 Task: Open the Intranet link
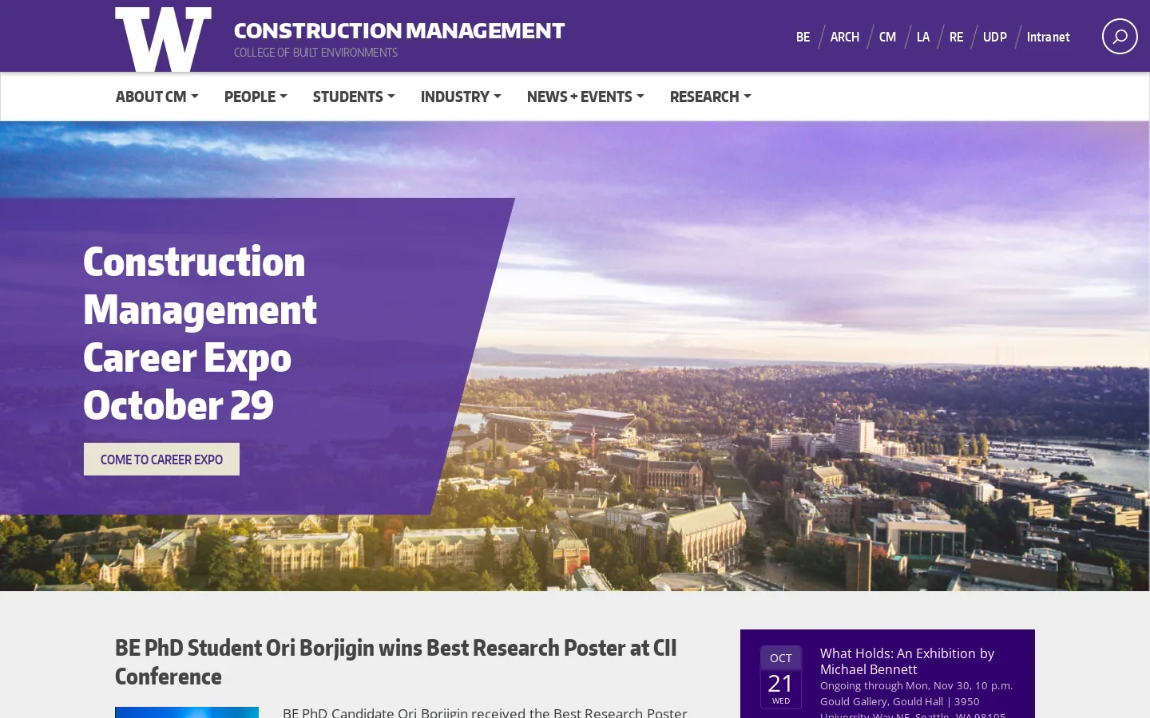click(x=1048, y=37)
